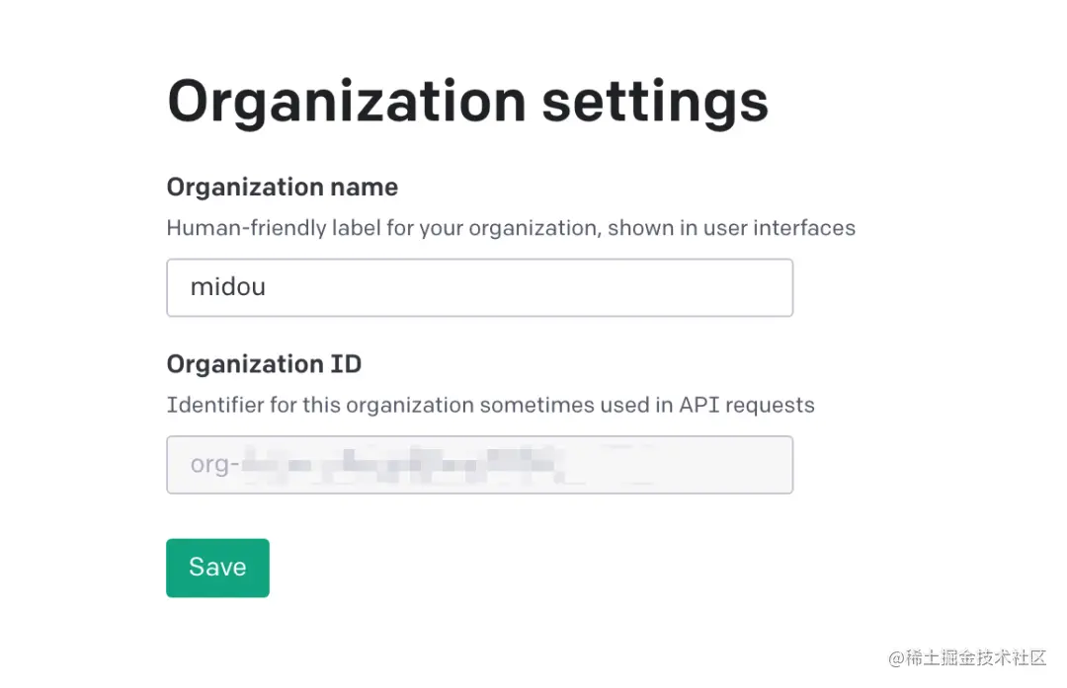Click the @ symbol in the watermark
The height and width of the screenshot is (688, 1067).
[896, 658]
